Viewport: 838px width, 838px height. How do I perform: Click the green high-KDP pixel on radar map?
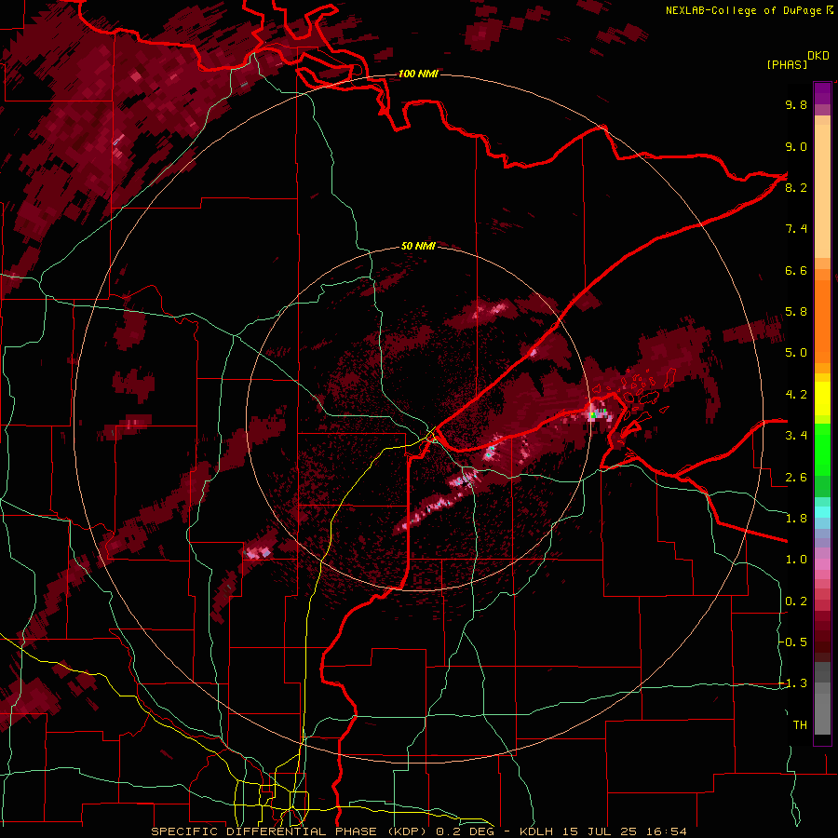593,414
